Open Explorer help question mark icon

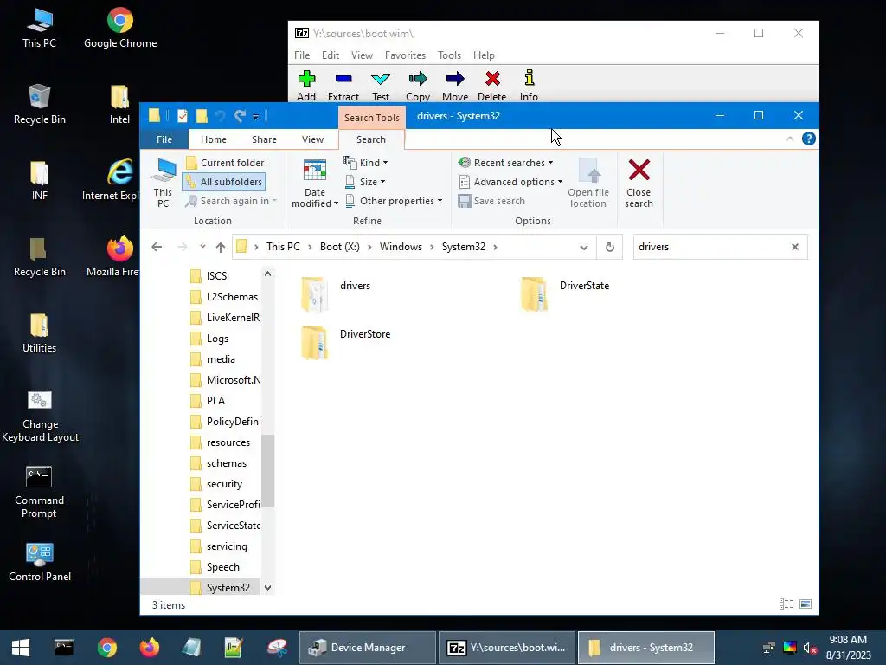pyautogui.click(x=809, y=139)
